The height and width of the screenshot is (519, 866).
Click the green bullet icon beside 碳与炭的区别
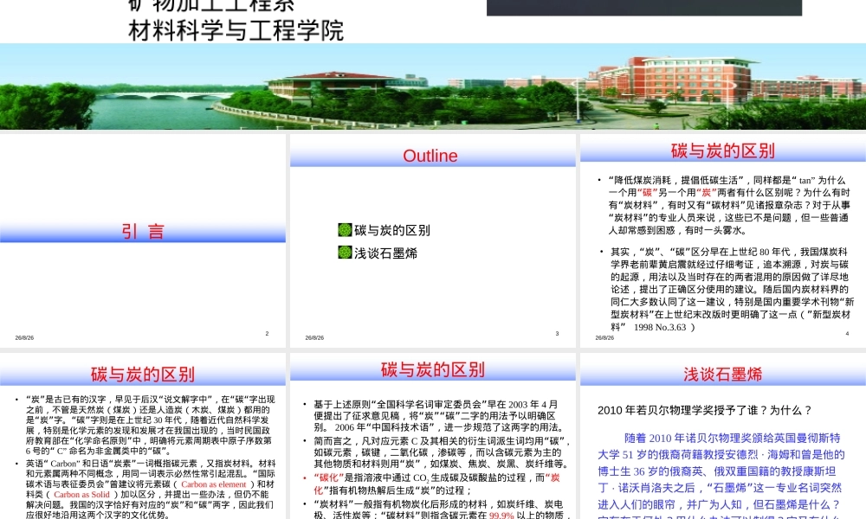pyautogui.click(x=345, y=230)
